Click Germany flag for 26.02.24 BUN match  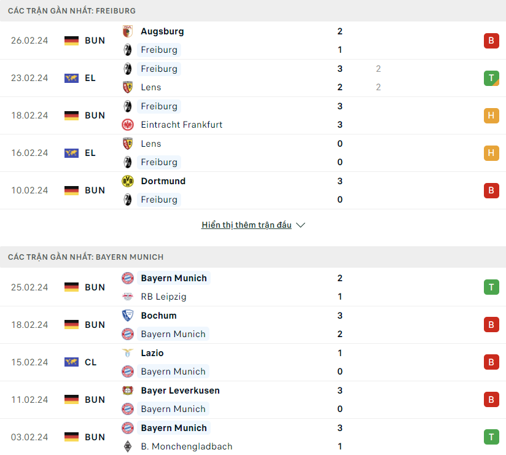click(x=71, y=41)
